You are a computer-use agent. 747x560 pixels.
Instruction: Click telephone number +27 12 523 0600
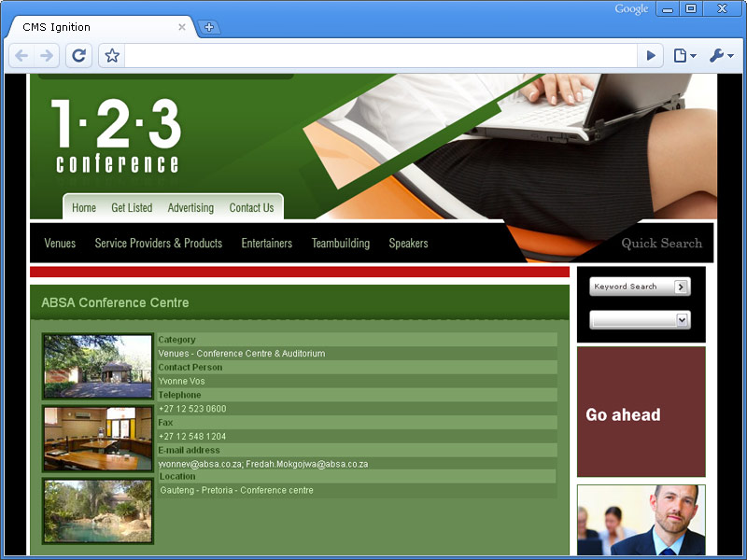(192, 409)
